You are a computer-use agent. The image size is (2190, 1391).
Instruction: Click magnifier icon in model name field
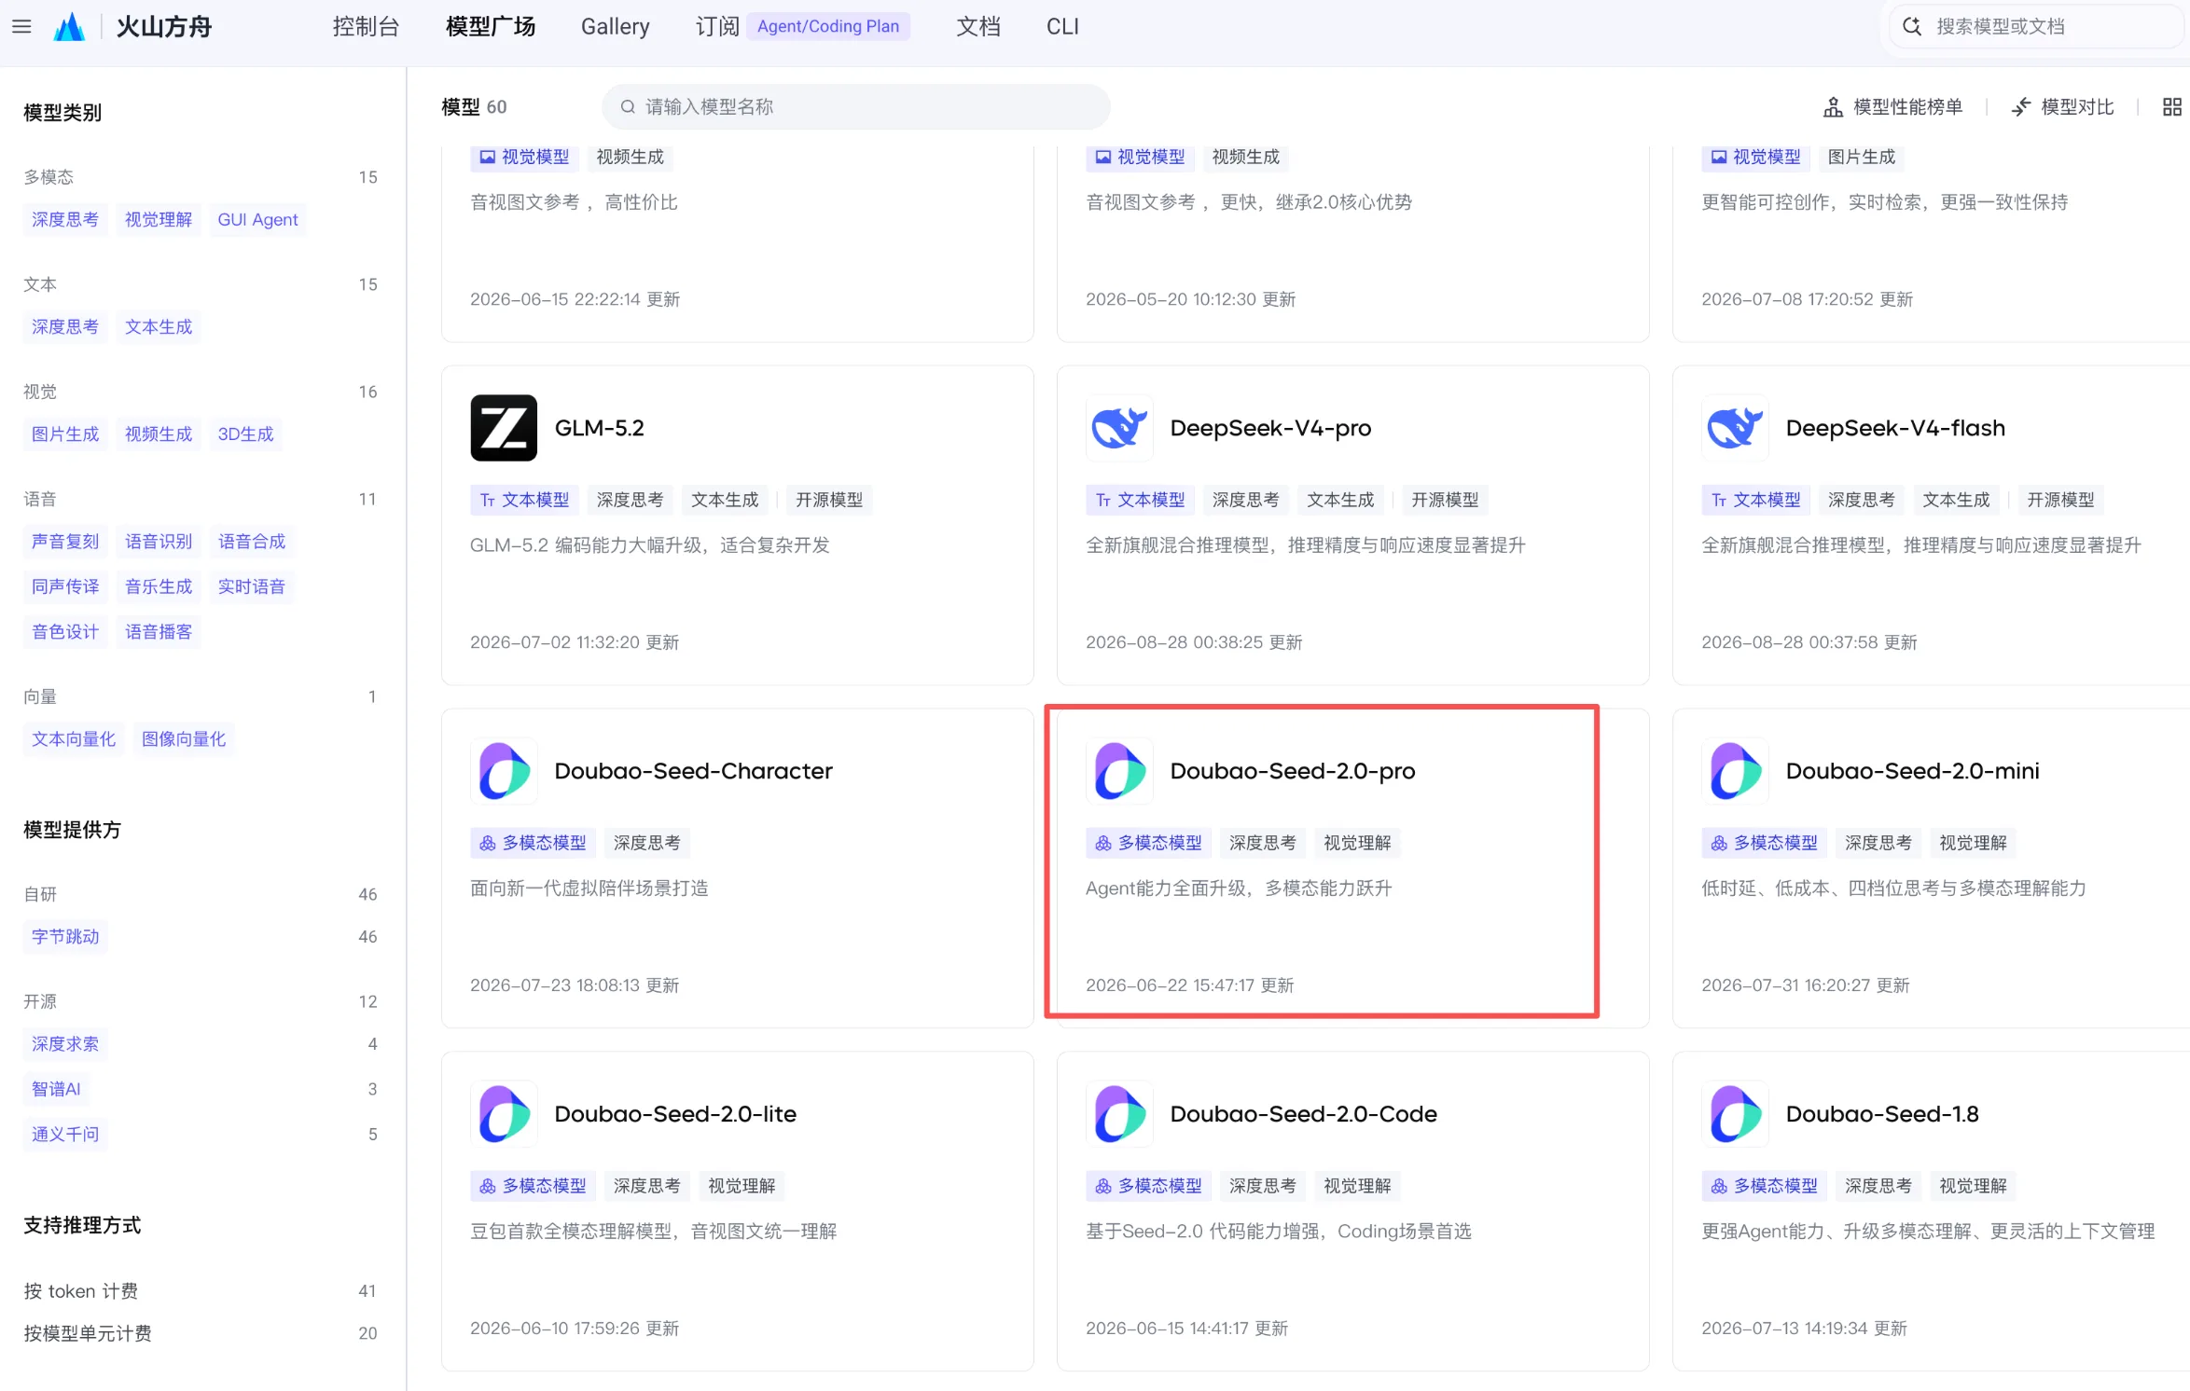click(628, 107)
